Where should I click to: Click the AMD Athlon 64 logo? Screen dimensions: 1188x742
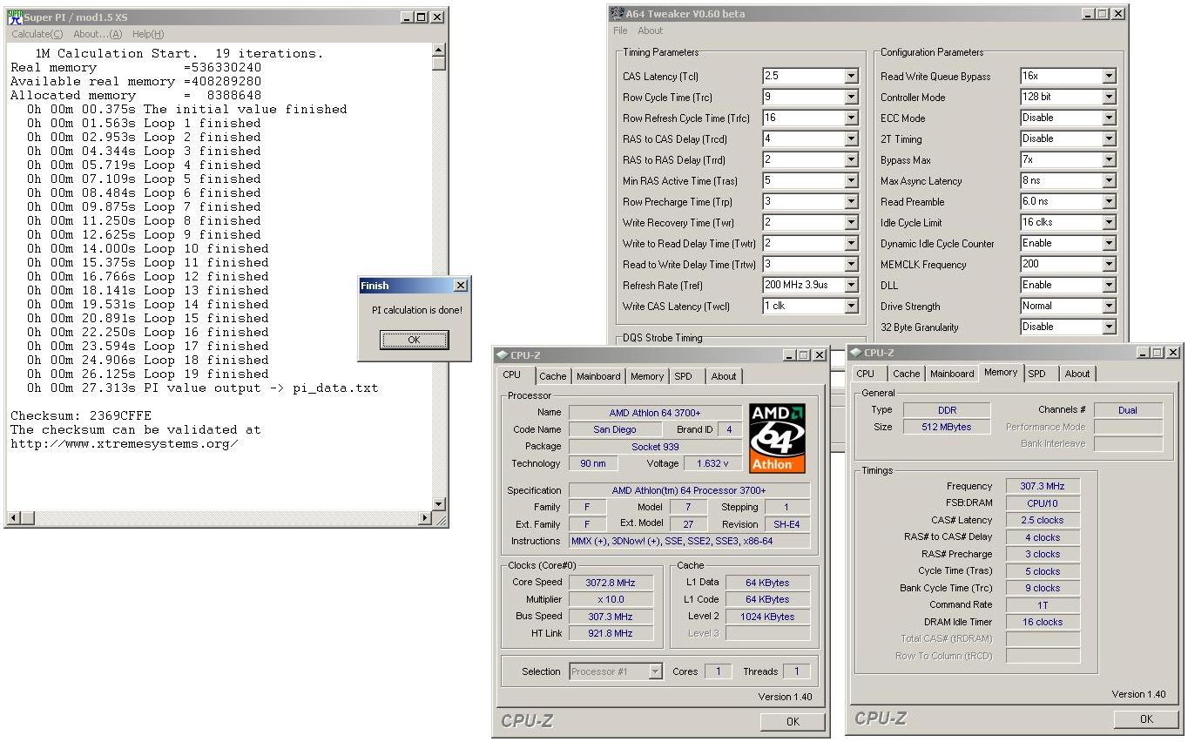click(777, 438)
